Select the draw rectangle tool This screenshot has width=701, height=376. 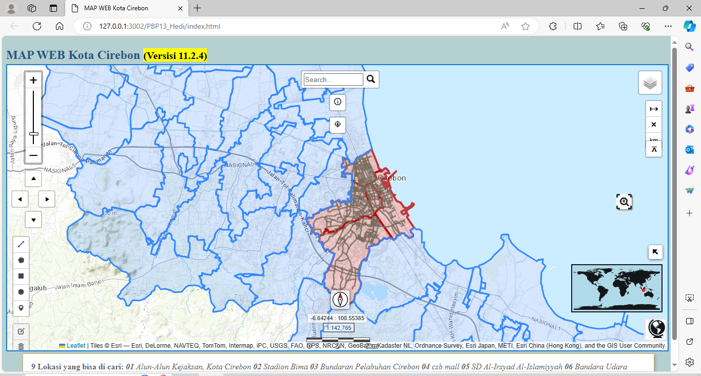(21, 276)
